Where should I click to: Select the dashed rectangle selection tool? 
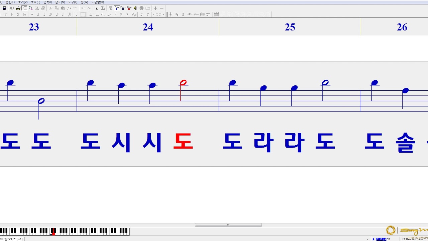coord(83,14)
